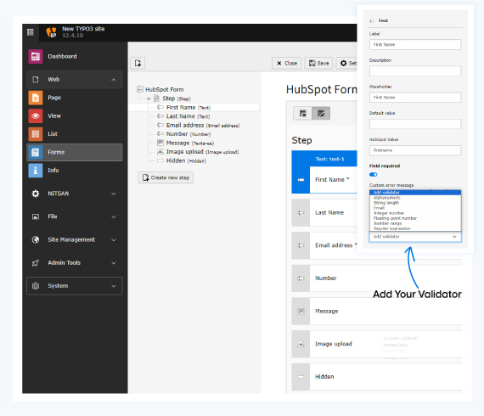Open the List module
The width and height of the screenshot is (484, 416).
coord(75,134)
